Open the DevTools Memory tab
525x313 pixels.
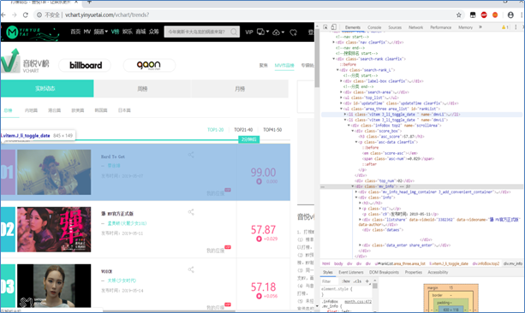(x=465, y=27)
